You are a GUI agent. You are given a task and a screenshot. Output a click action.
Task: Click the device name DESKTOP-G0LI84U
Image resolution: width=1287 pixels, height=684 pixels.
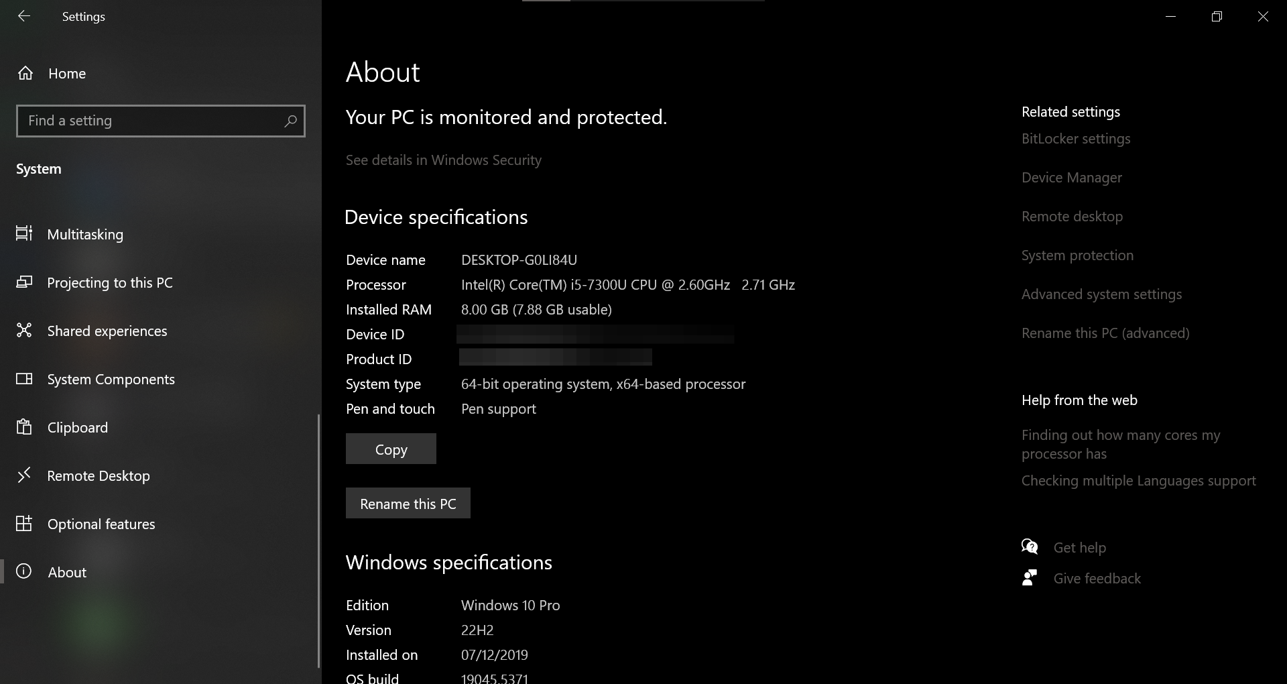pyautogui.click(x=519, y=260)
